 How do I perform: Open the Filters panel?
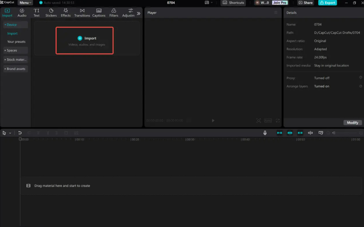(x=114, y=12)
